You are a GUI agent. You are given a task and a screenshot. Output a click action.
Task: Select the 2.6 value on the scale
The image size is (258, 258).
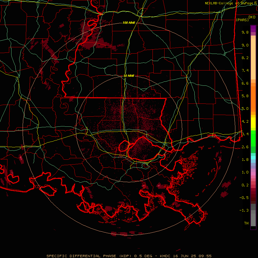coord(245,147)
